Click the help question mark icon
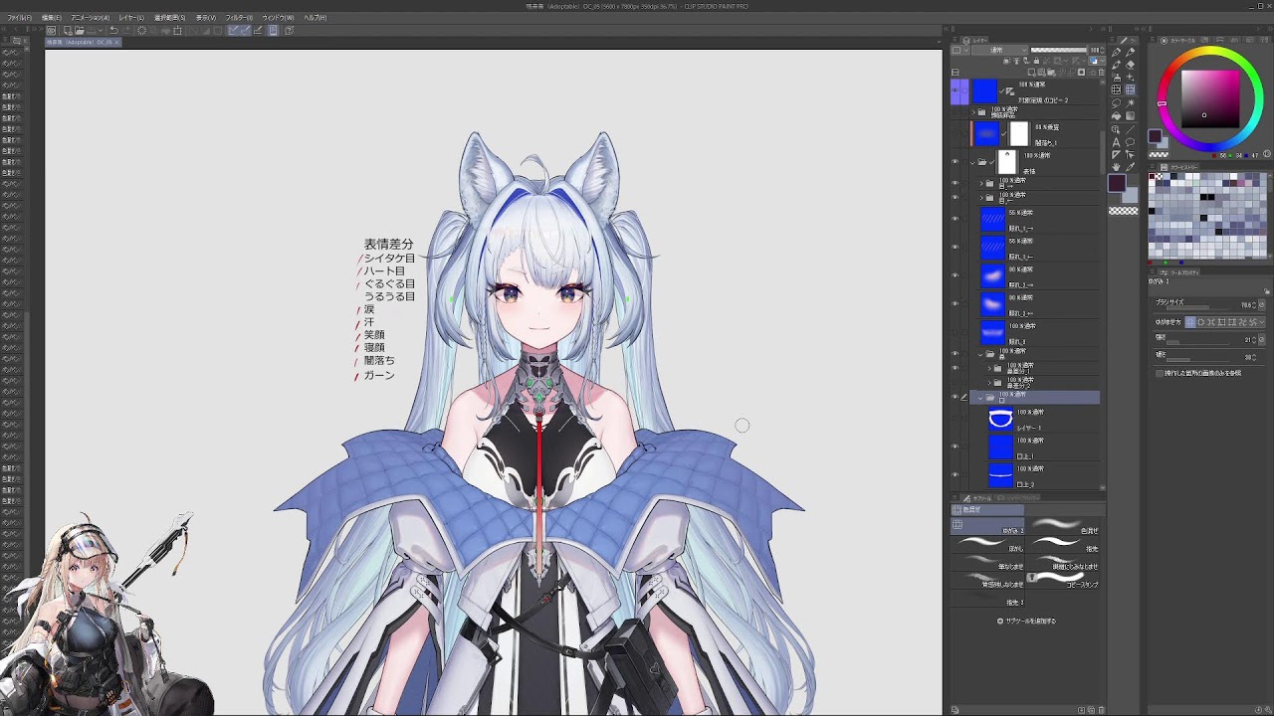The height and width of the screenshot is (716, 1274). (289, 30)
